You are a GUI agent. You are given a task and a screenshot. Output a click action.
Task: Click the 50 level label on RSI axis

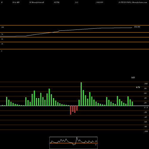coord(2,39)
